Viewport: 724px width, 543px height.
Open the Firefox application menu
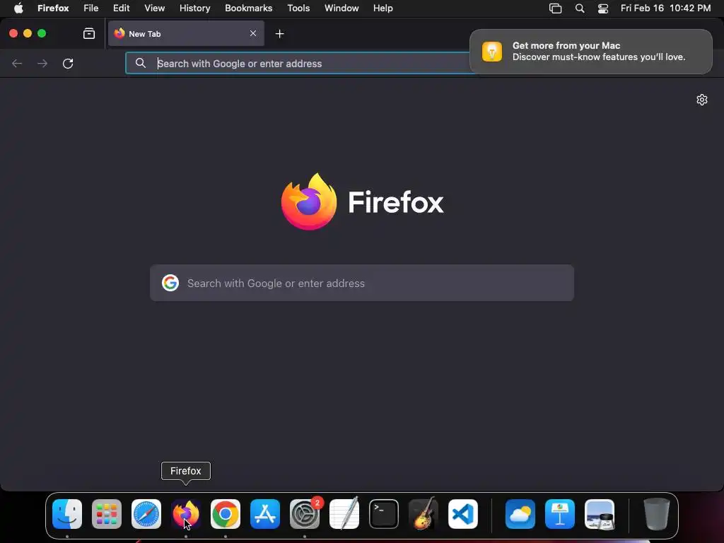click(x=53, y=8)
